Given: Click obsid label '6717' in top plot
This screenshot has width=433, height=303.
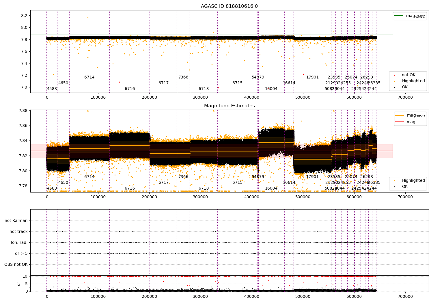Looking at the screenshot, I should pos(163,83).
